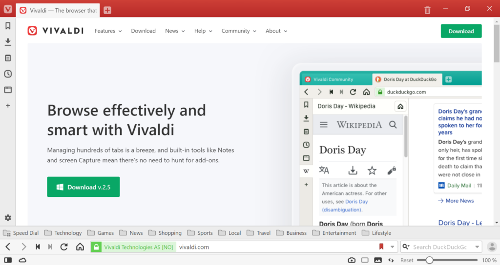Open the Technology bookmark folder
Image resolution: width=500 pixels, height=265 pixels.
click(x=63, y=233)
